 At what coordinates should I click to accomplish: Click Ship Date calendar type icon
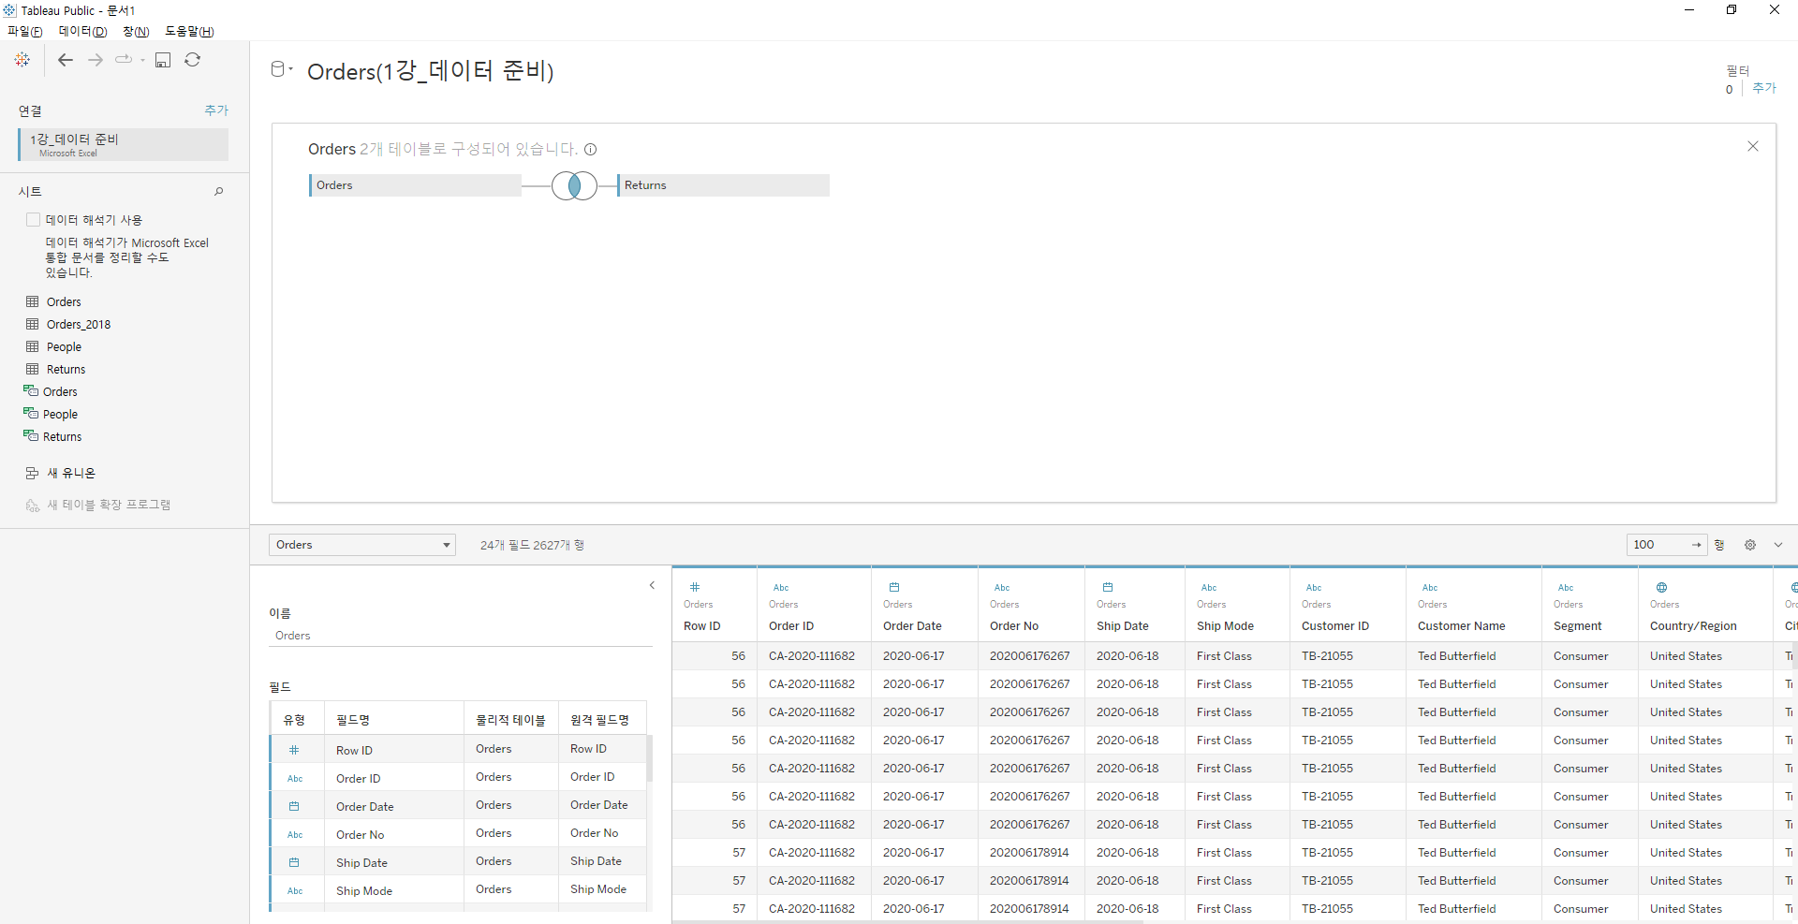[x=1108, y=587]
